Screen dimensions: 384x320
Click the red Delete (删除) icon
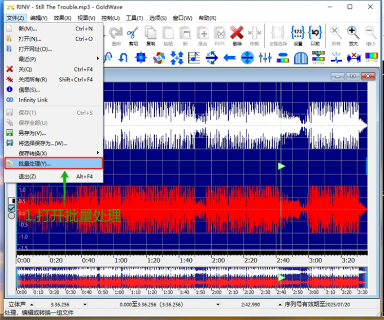pos(237,36)
